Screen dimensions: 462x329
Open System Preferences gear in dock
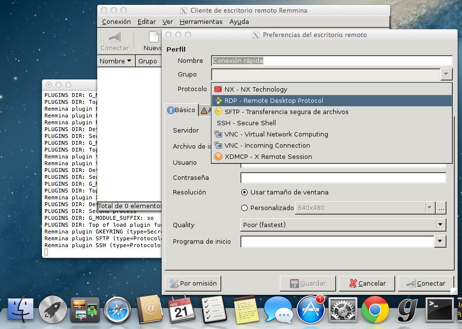pos(343,310)
